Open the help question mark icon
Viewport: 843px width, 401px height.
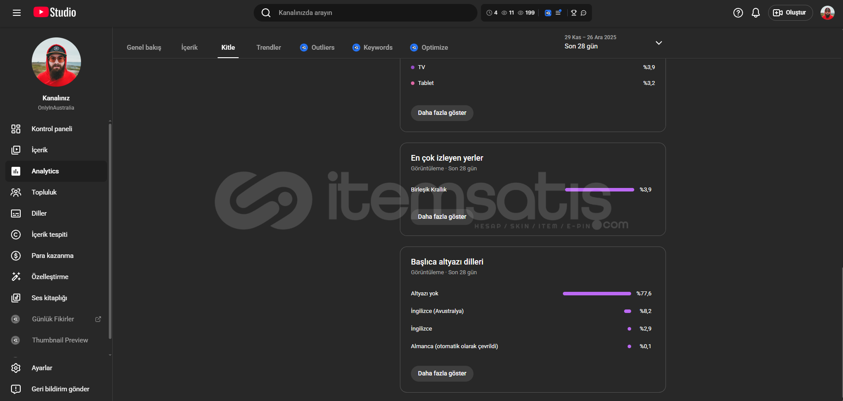click(738, 13)
